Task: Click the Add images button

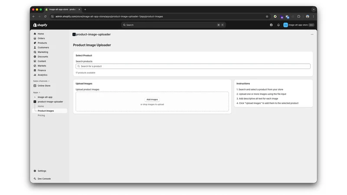Action: (152, 100)
